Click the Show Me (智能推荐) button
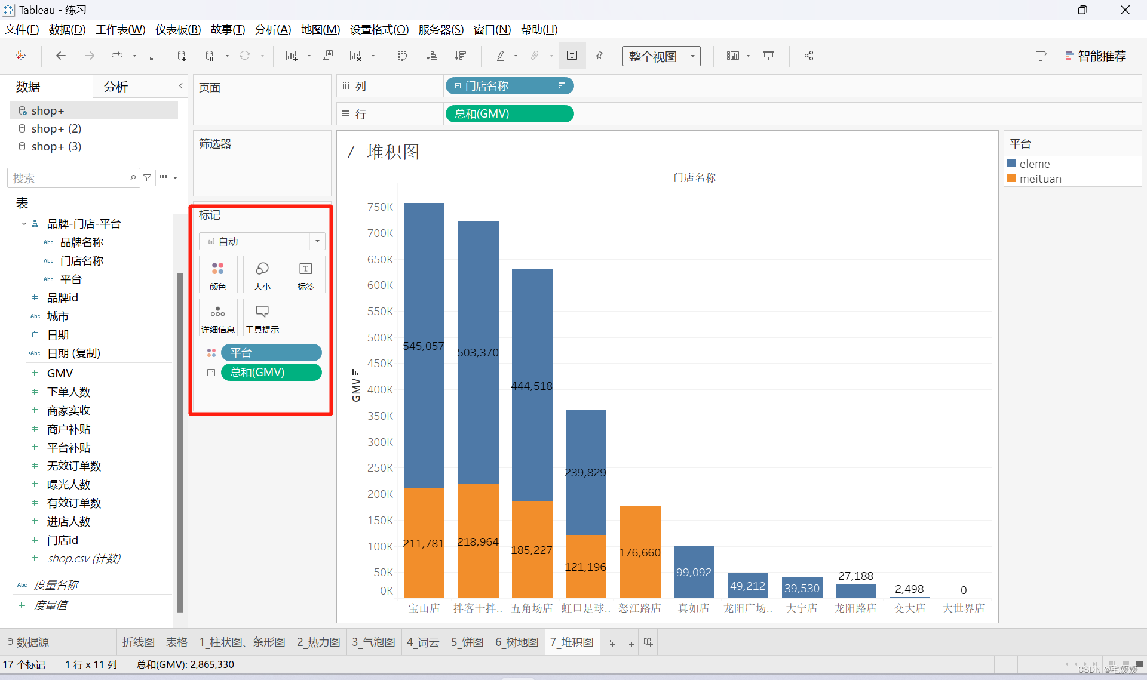The image size is (1147, 680). pos(1096,56)
